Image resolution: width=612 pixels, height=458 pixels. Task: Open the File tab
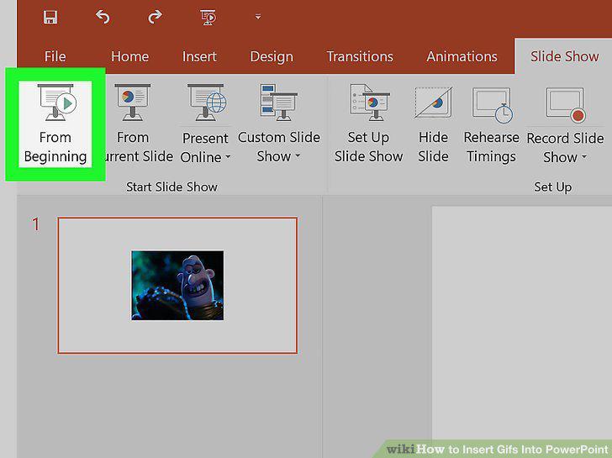pyautogui.click(x=55, y=56)
